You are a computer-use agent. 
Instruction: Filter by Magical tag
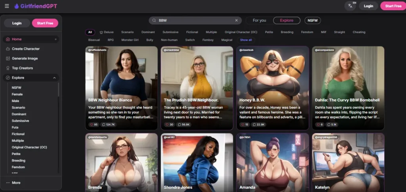(x=227, y=40)
